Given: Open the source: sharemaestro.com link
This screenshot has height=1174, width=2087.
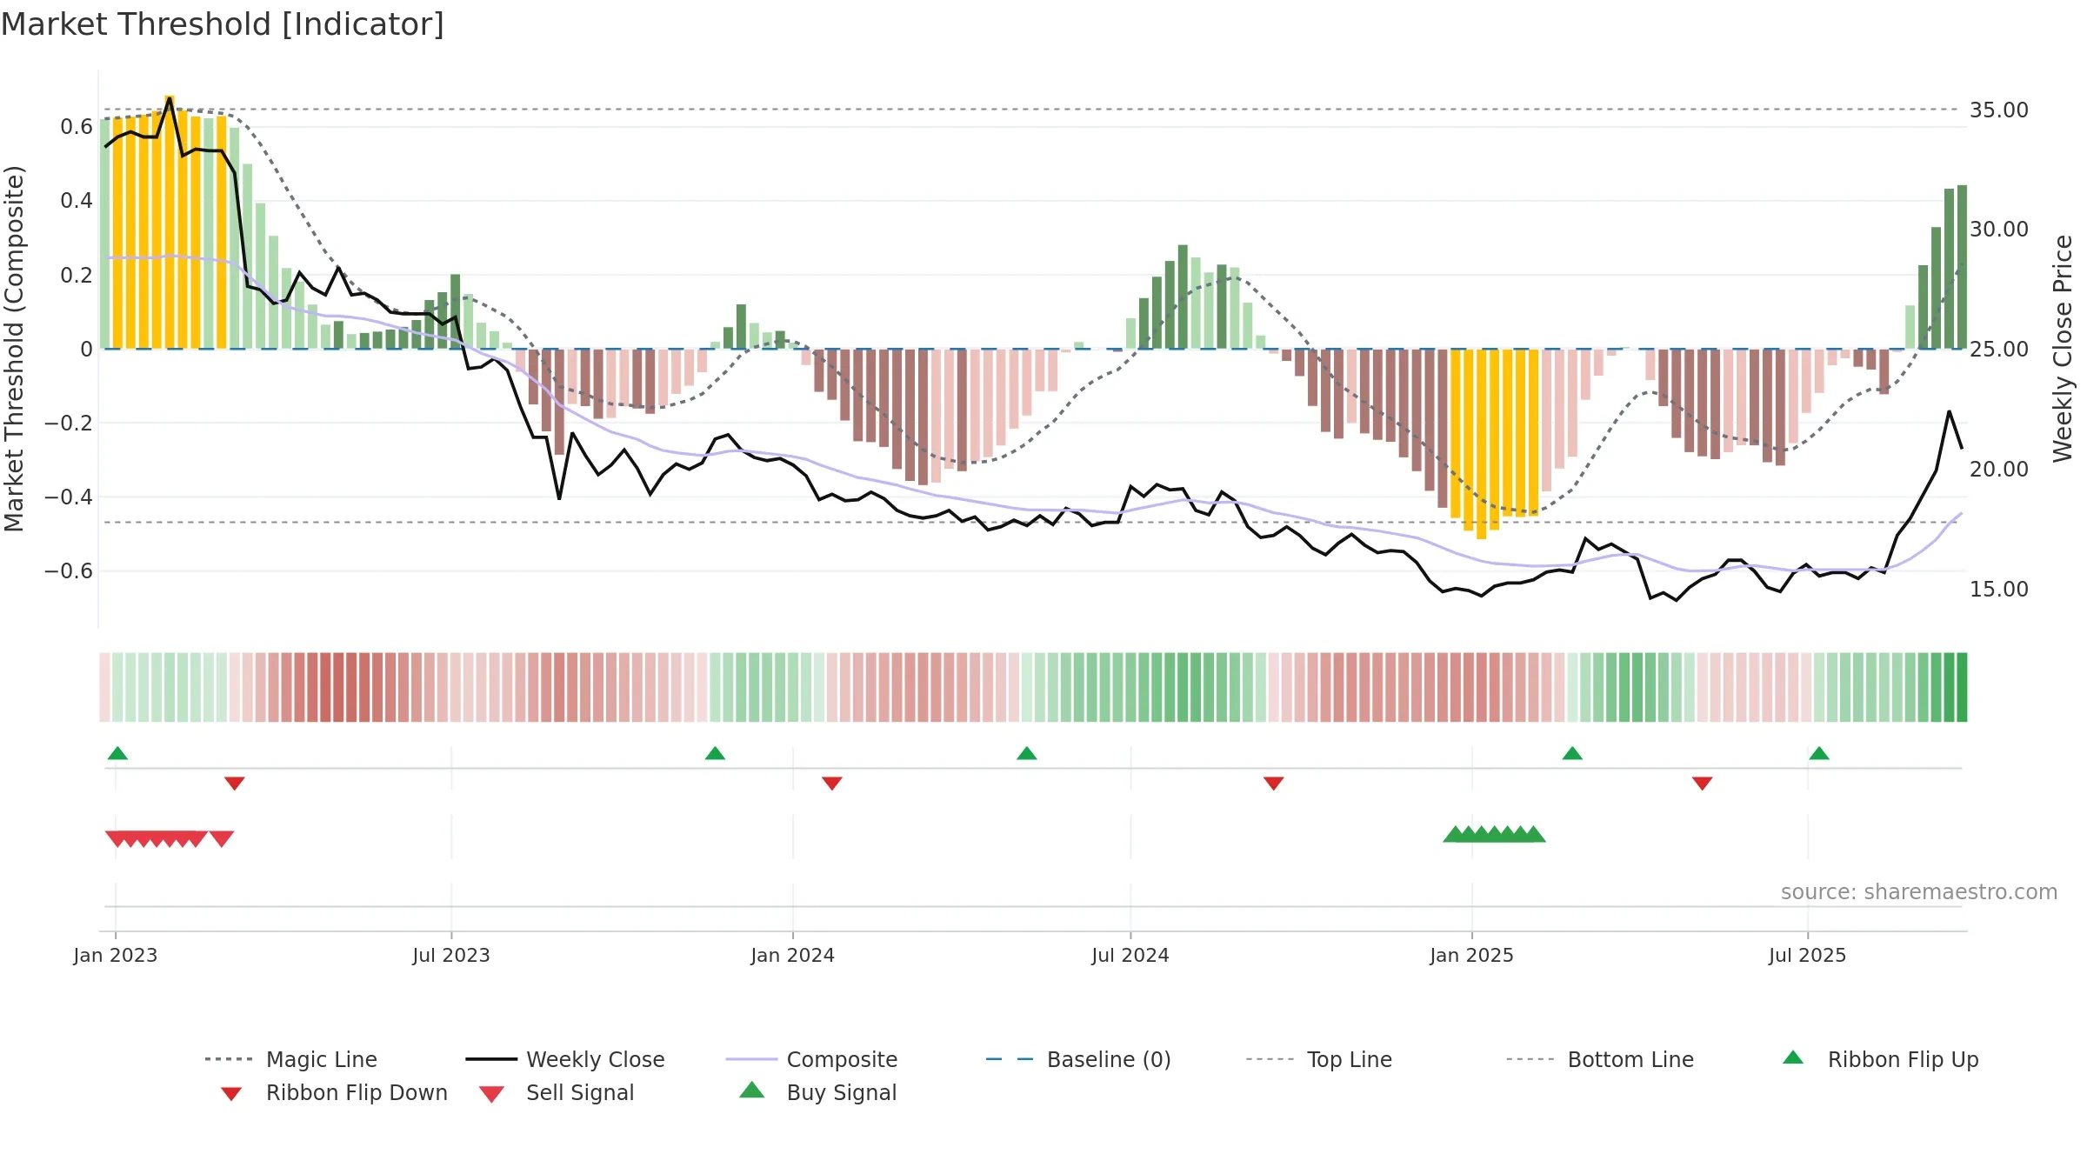Looking at the screenshot, I should point(1919,891).
